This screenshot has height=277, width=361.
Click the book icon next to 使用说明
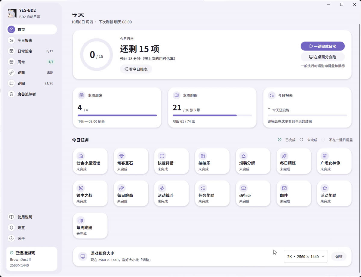pos(11,217)
